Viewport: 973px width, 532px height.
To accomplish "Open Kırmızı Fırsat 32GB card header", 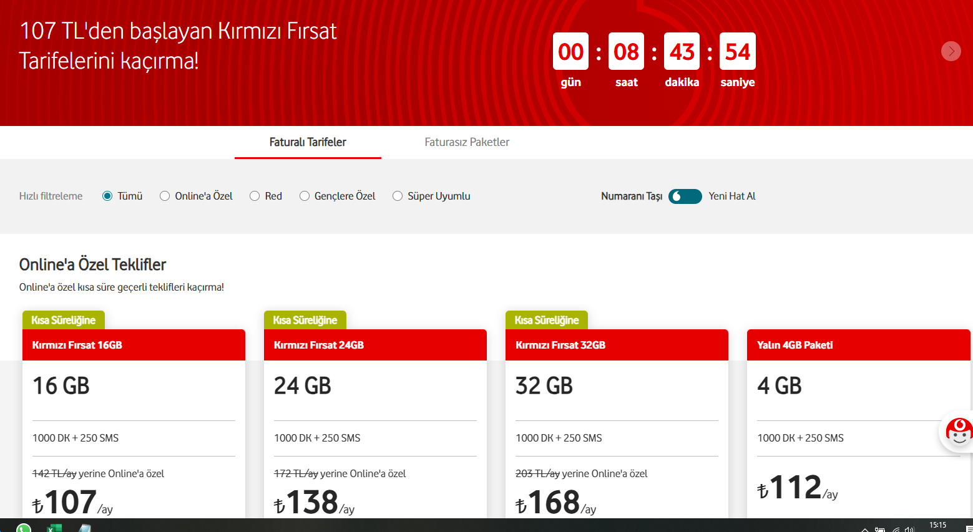I will pyautogui.click(x=617, y=345).
